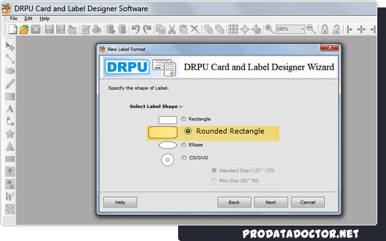Select the Star shape tool
386x241 pixels.
tap(10, 134)
